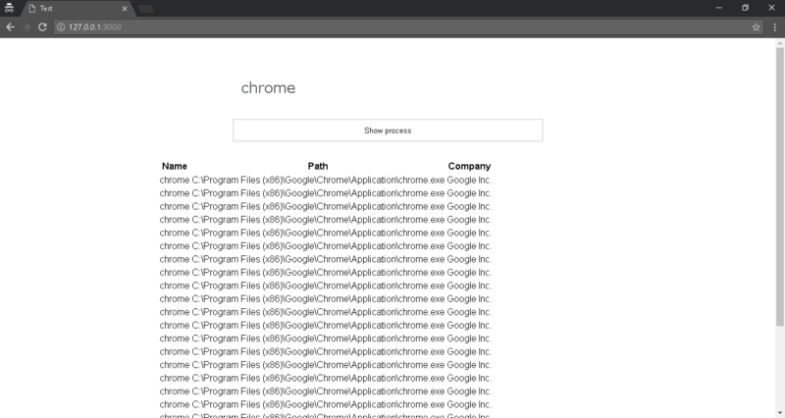This screenshot has height=418, width=785.
Task: Click the Name column header
Action: (174, 166)
